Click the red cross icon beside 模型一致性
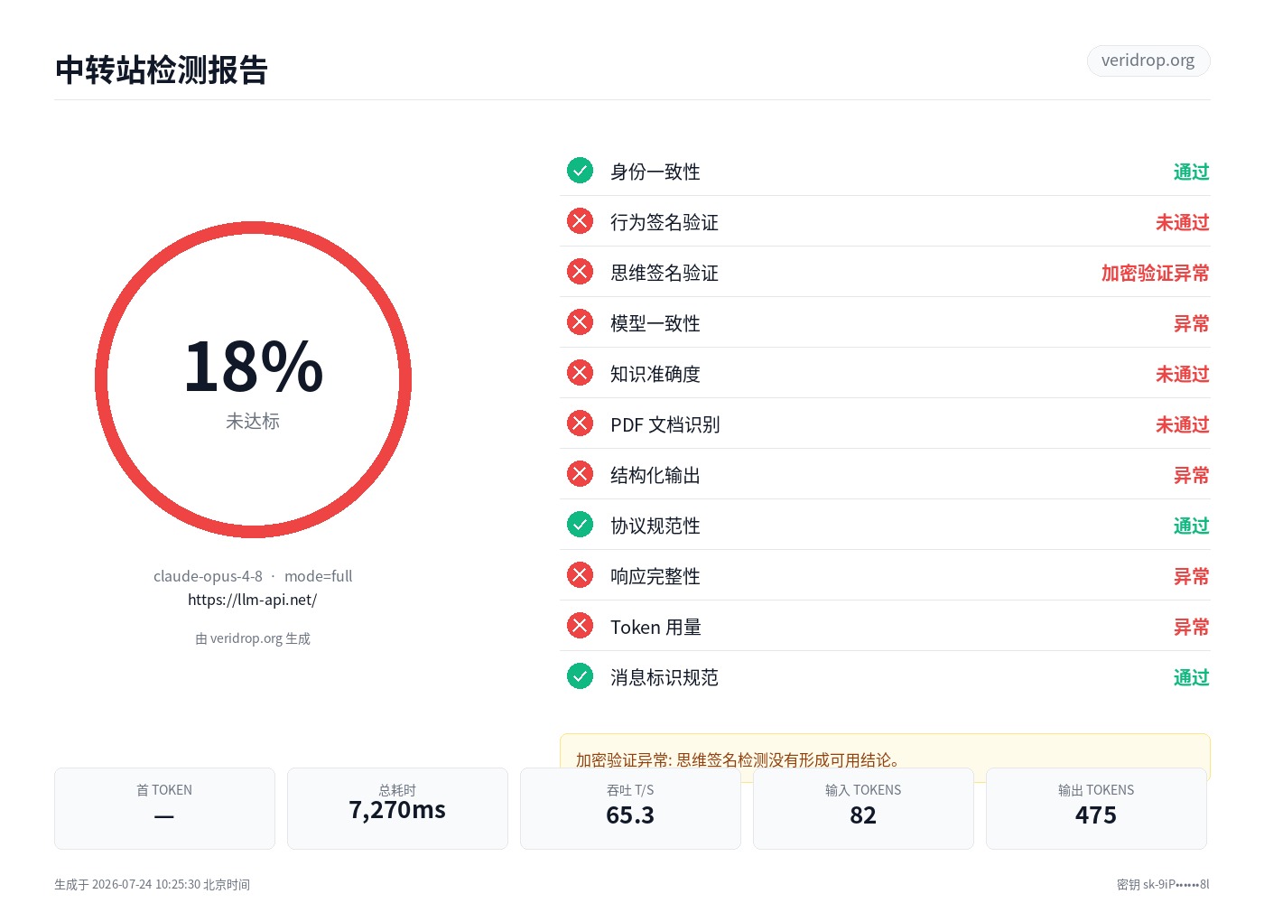 [580, 322]
